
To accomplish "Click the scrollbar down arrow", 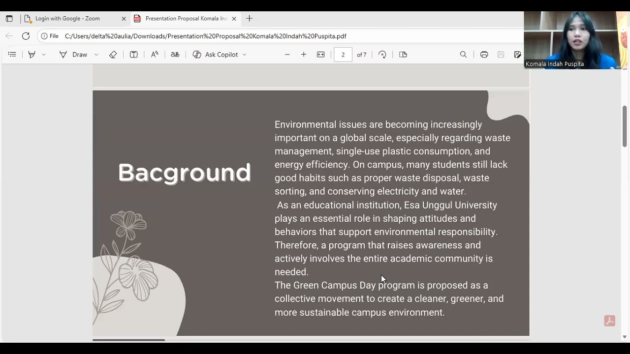I will (x=625, y=337).
